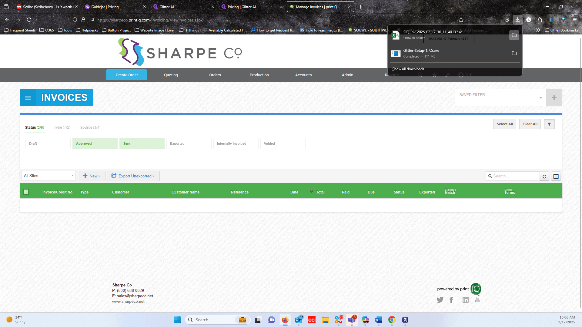Viewport: 582px width, 327px height.
Task: Toggle the Sent status filter
Action: click(x=142, y=144)
